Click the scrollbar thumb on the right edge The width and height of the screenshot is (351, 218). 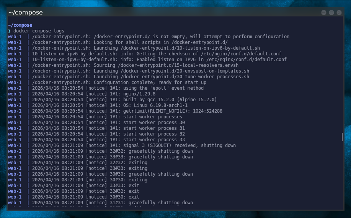pos(342,137)
